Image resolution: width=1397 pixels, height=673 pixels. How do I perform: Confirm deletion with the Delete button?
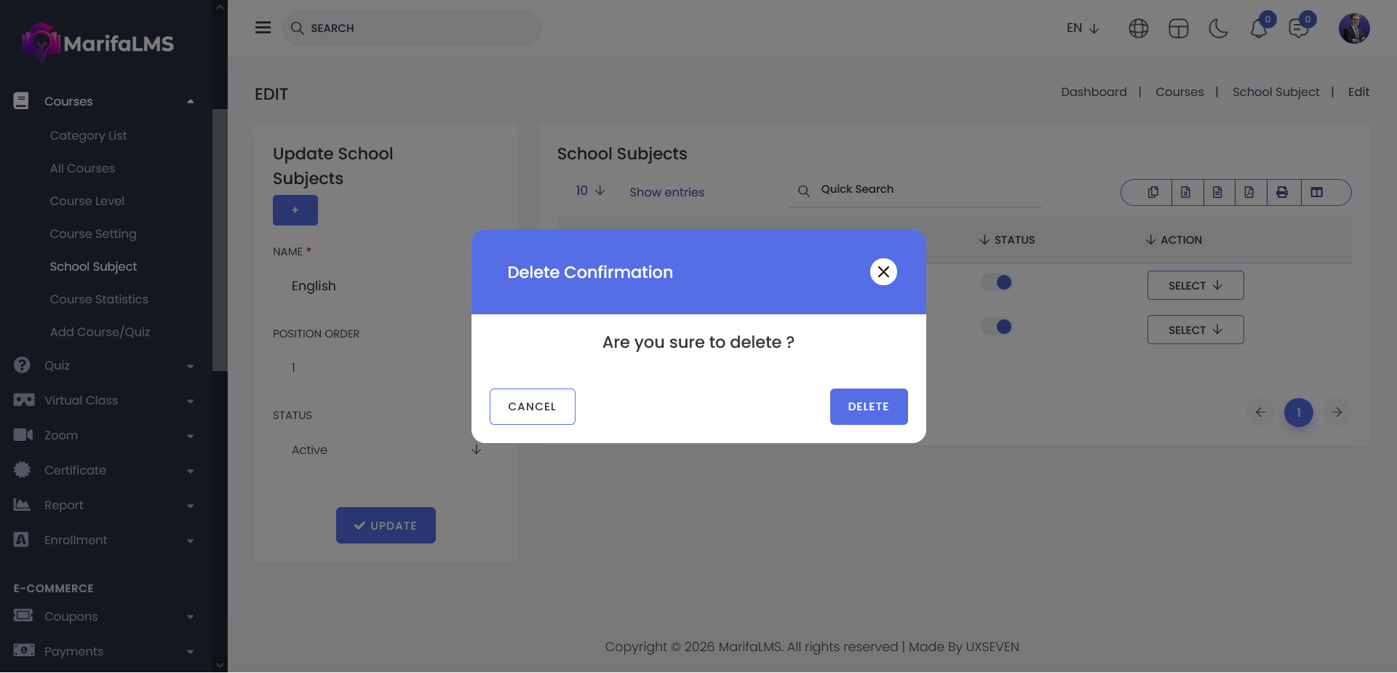(x=868, y=407)
